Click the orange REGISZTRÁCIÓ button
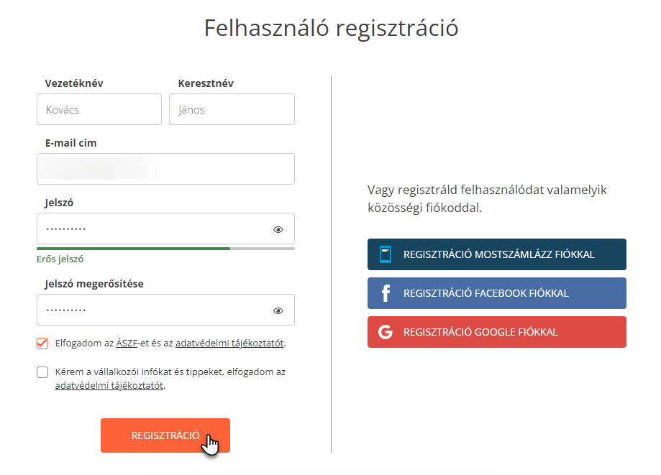This screenshot has height=475, width=661. [165, 435]
